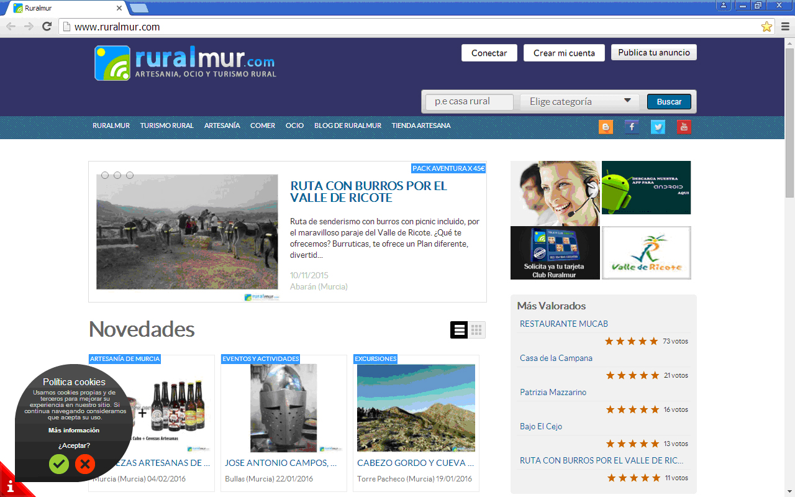Reject cookies with red X icon

point(85,463)
